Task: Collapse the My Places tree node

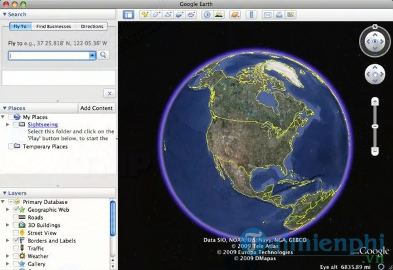Action: tap(3, 117)
